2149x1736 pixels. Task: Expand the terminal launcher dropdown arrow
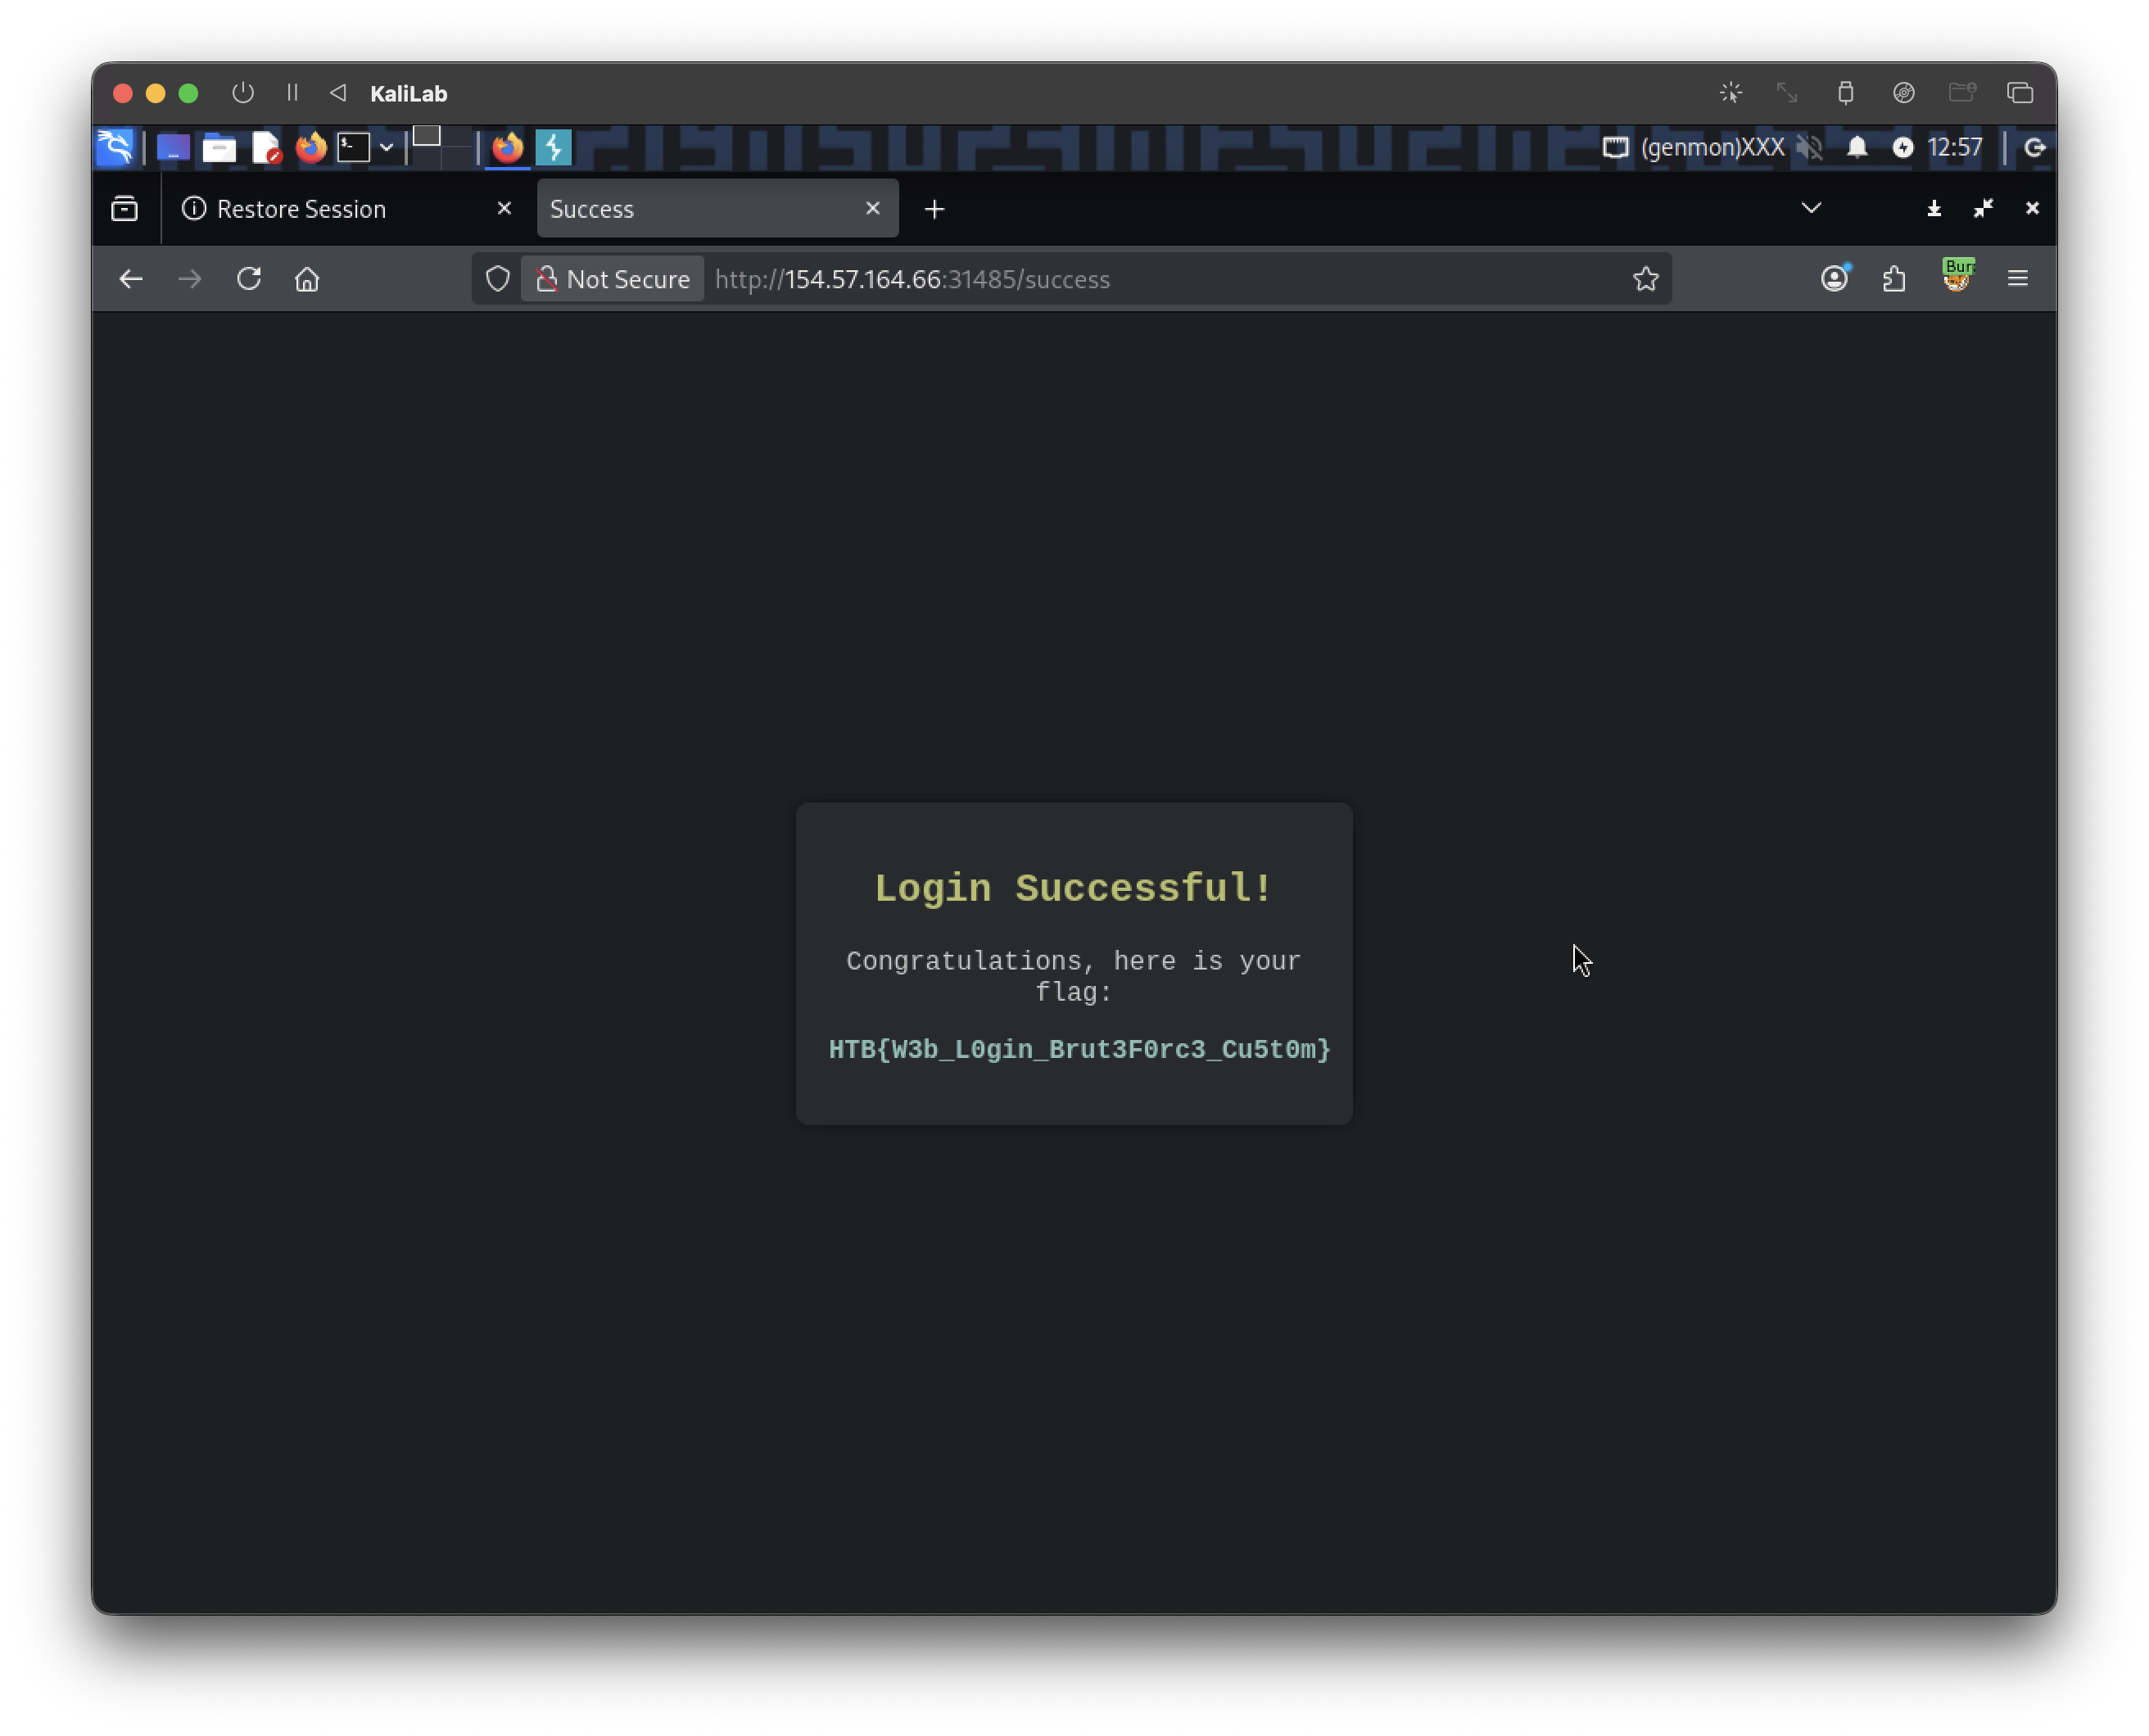click(x=386, y=148)
